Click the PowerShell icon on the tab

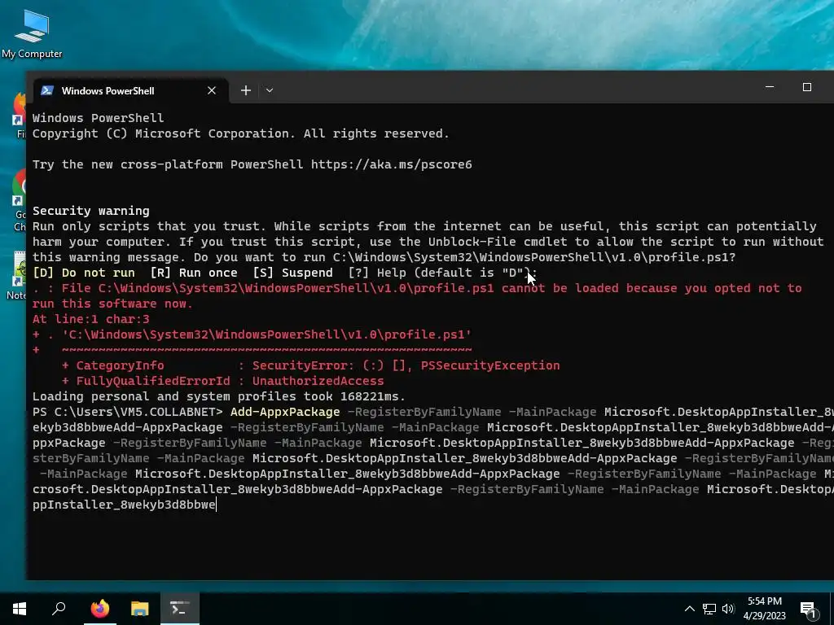[47, 90]
